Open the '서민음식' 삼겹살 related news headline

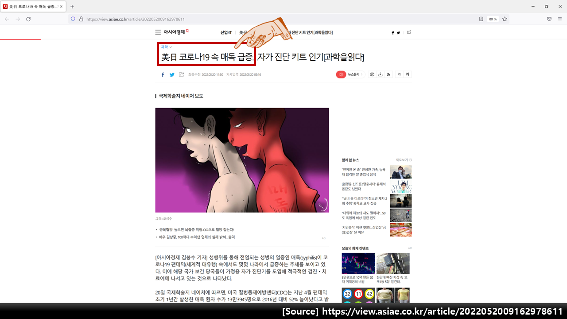tap(364, 230)
